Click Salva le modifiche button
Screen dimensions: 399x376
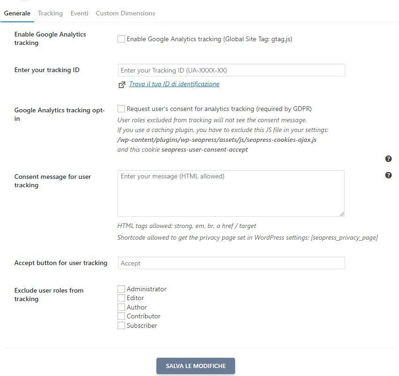click(196, 366)
